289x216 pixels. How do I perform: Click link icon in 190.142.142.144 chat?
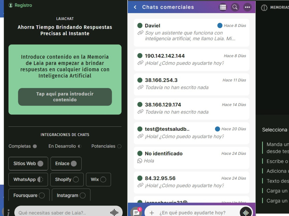140,63
